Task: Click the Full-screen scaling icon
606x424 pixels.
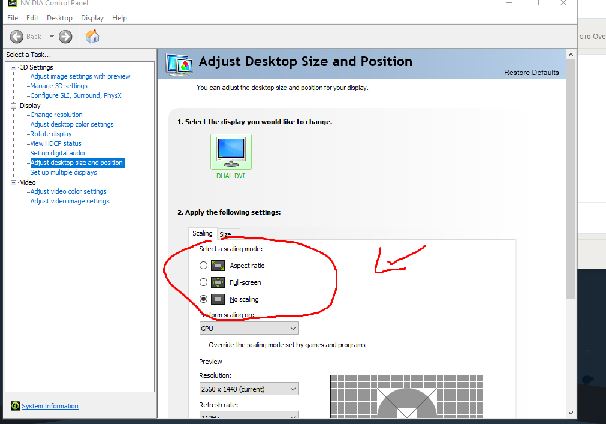Action: click(218, 282)
